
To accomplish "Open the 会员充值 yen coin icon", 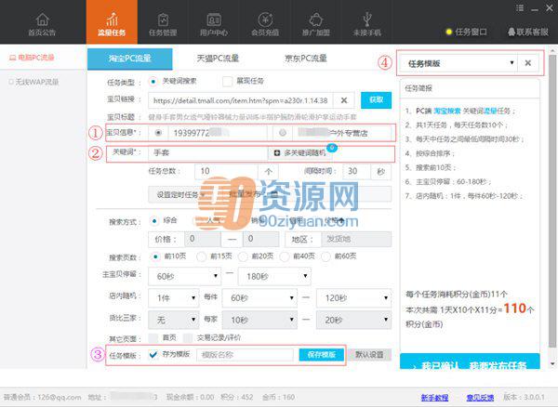I will [x=265, y=20].
